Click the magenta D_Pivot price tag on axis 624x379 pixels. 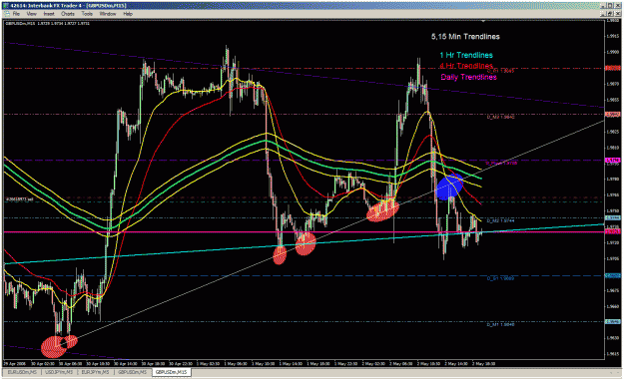[x=612, y=161]
